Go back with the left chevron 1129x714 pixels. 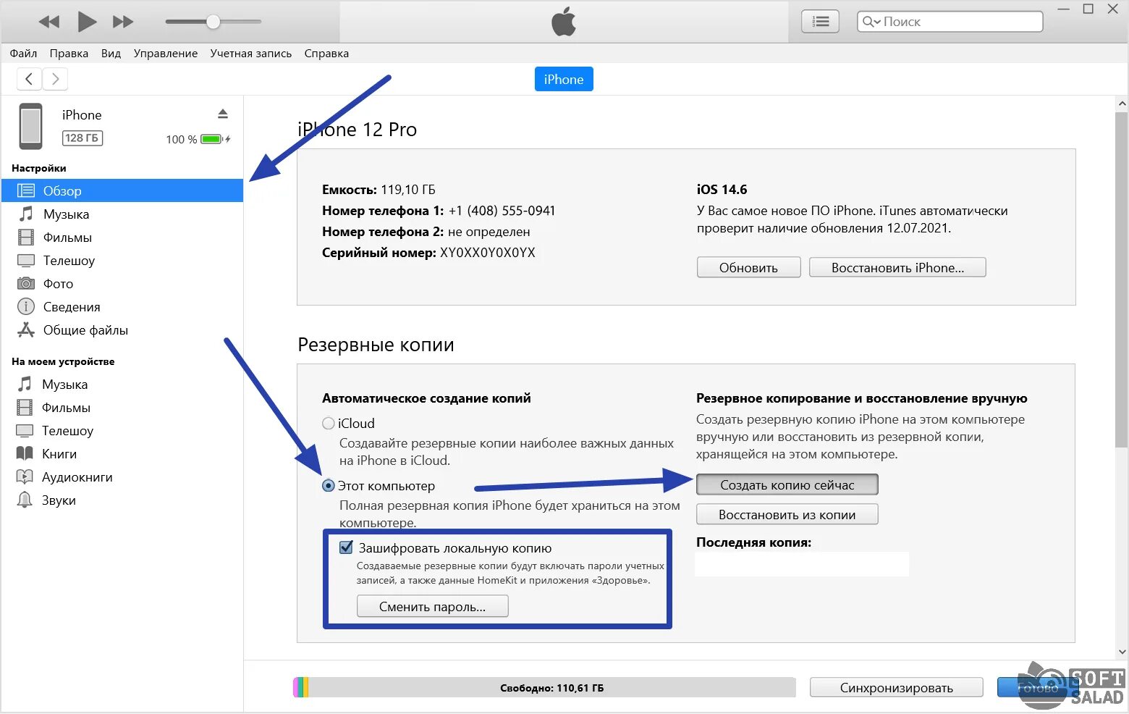[x=29, y=79]
